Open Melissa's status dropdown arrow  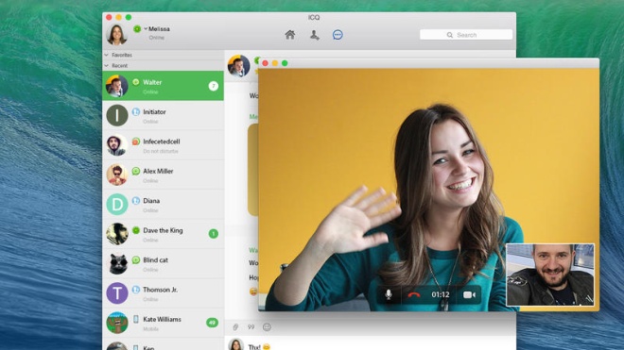coord(146,28)
